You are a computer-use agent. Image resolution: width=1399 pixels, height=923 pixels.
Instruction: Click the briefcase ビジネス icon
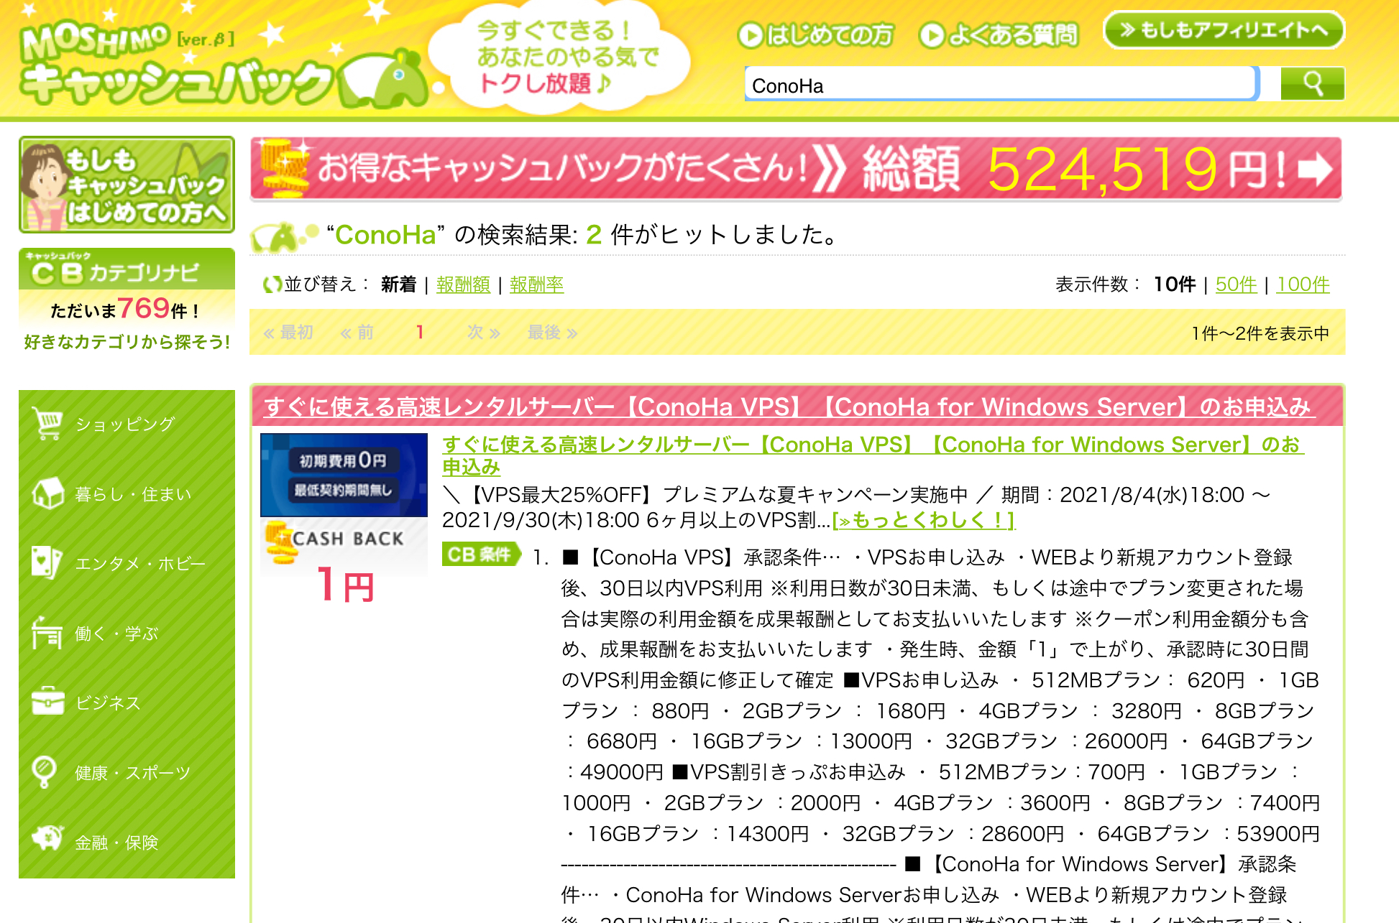click(47, 702)
